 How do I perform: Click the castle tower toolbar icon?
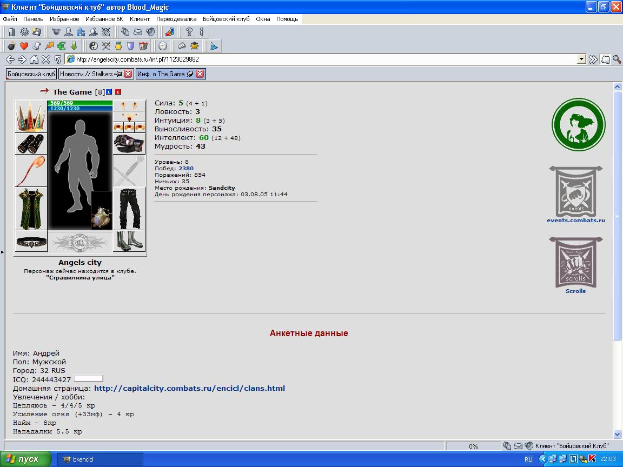tap(143, 46)
